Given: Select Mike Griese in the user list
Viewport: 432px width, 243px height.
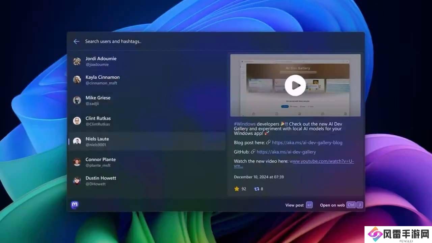Looking at the screenshot, I should pos(147,100).
